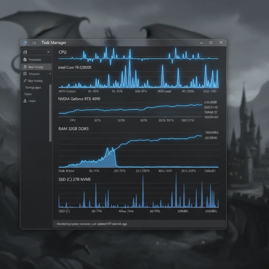Click the blue Task Manager app icon

pos(25,43)
